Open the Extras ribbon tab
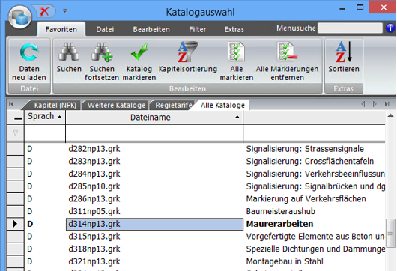Image resolution: width=397 pixels, height=271 pixels. click(234, 29)
